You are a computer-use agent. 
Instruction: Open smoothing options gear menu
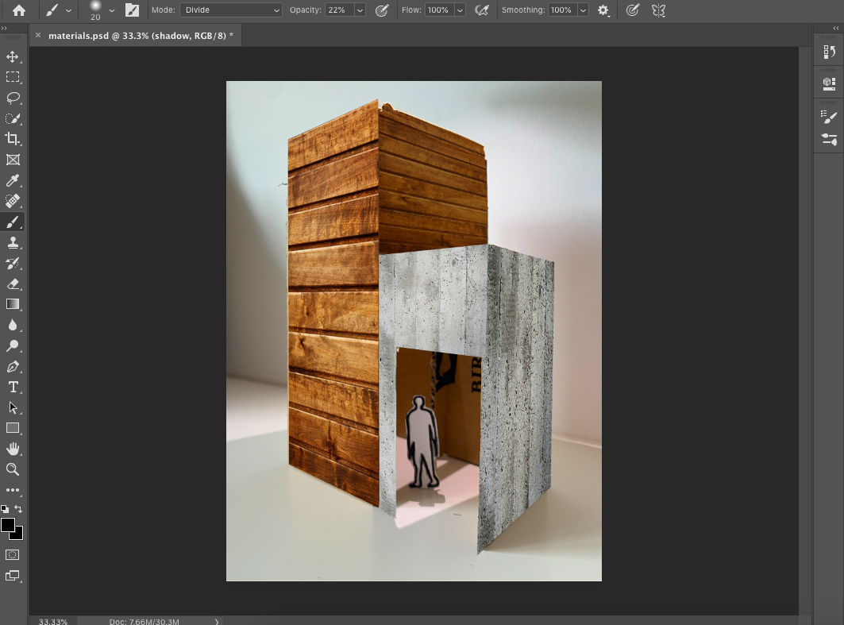(x=603, y=10)
